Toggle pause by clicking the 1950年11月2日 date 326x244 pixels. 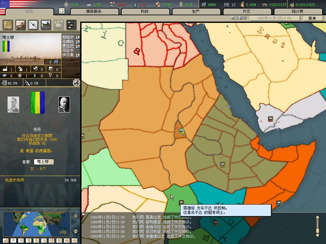(274, 18)
